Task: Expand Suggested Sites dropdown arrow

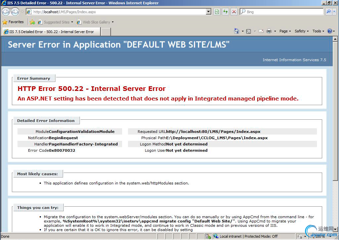Action: pyautogui.click(x=72, y=22)
